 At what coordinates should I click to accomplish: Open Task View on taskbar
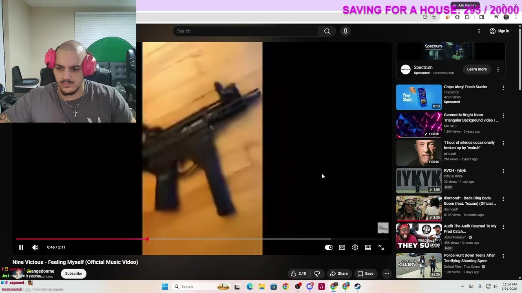point(237,286)
